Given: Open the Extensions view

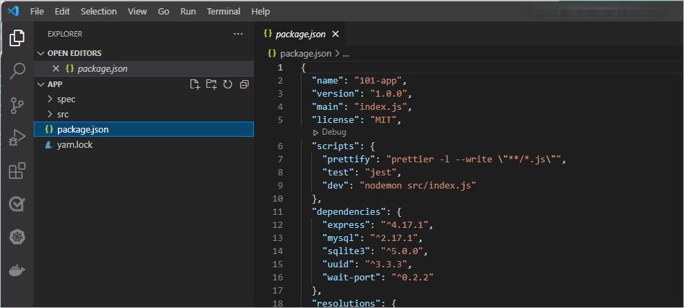Looking at the screenshot, I should [17, 171].
